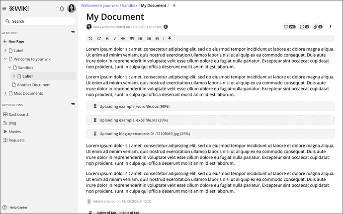Toggle the sidebar with the hamburger menu
This screenshot has width=343, height=214.
tap(5, 8)
